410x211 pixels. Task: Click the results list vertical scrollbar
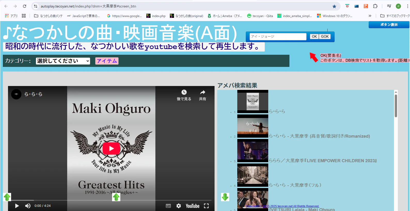click(x=396, y=106)
